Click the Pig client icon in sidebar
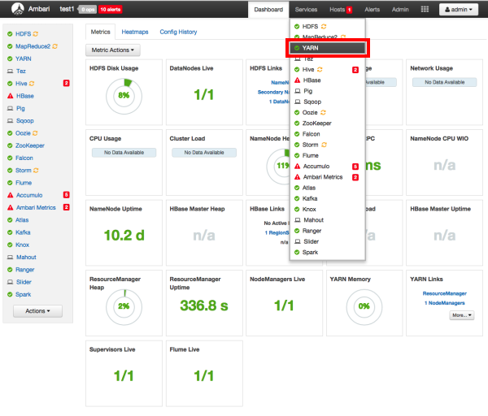Image resolution: width=488 pixels, height=416 pixels. (x=11, y=109)
